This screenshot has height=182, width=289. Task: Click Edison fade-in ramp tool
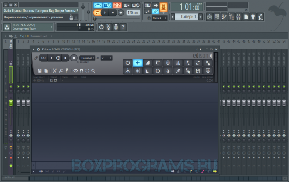pyautogui.click(x=148, y=63)
